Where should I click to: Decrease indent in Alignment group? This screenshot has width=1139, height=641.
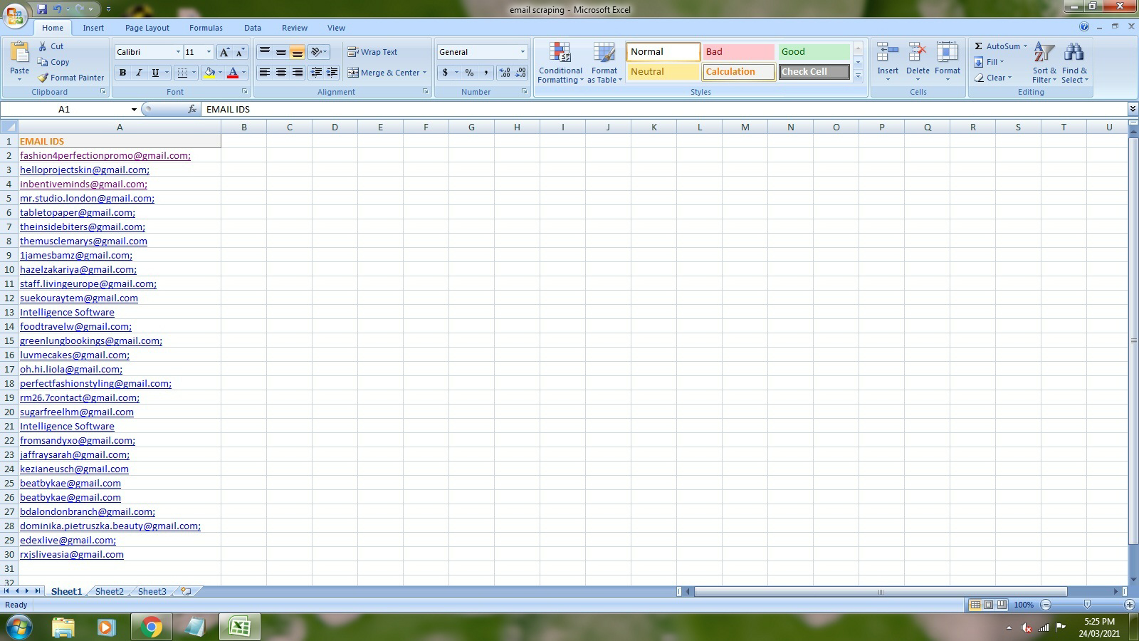click(x=316, y=73)
